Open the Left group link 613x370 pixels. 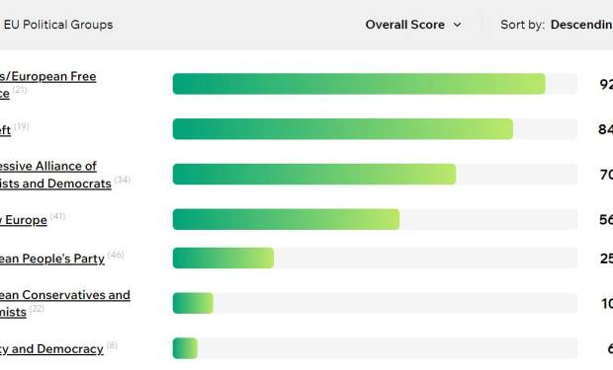click(x=6, y=129)
